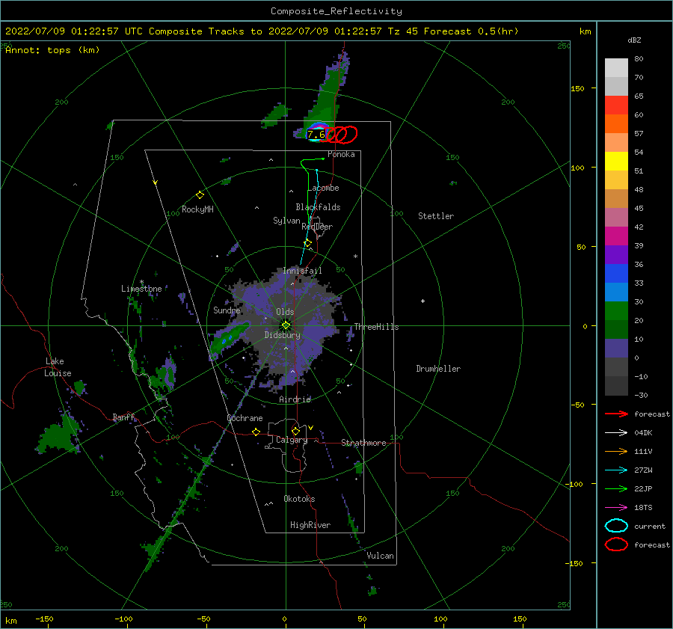Click the Calgary label

(292, 440)
